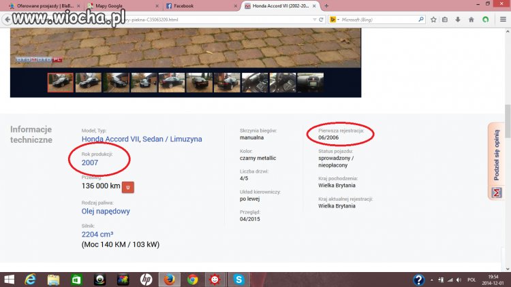Click the POL keyboard language indicator
This screenshot has width=511, height=287.
471,280
